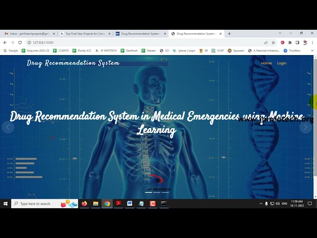This screenshot has height=238, width=317.
Task: Go to next carousel slide arrow
Action: click(306, 127)
